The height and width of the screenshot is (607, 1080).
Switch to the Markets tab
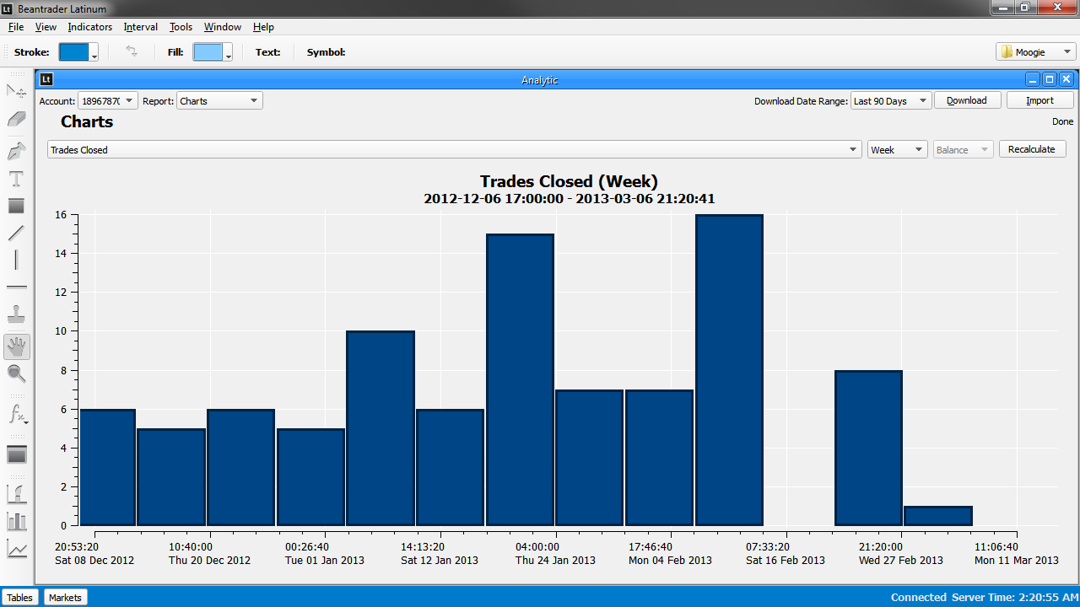[x=65, y=597]
